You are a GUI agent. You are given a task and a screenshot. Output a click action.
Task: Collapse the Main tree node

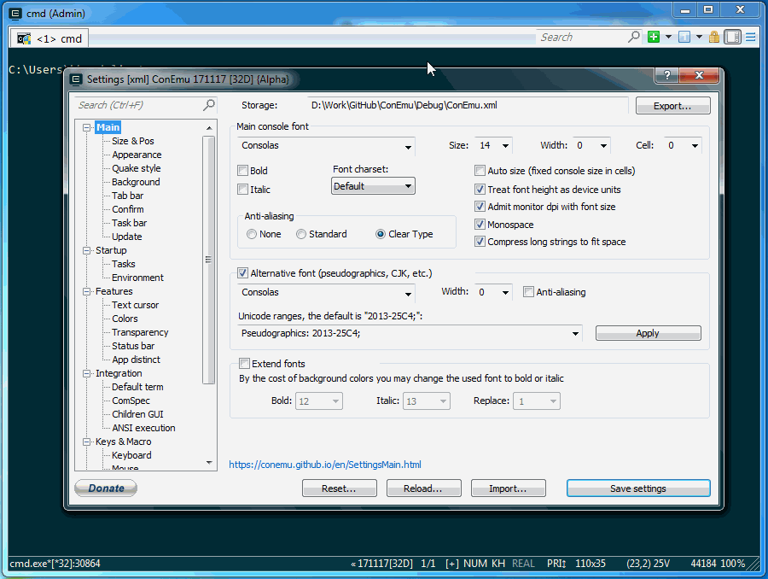click(x=87, y=127)
